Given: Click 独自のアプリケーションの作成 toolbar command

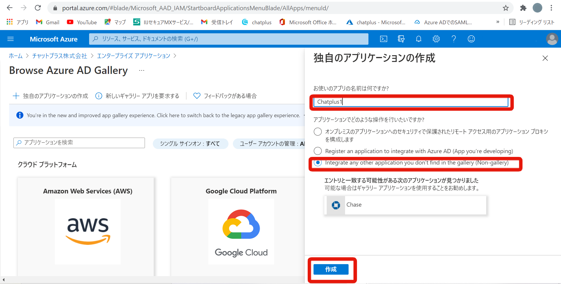Looking at the screenshot, I should click(51, 96).
